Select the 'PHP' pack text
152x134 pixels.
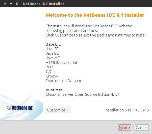pyautogui.click(x=49, y=67)
